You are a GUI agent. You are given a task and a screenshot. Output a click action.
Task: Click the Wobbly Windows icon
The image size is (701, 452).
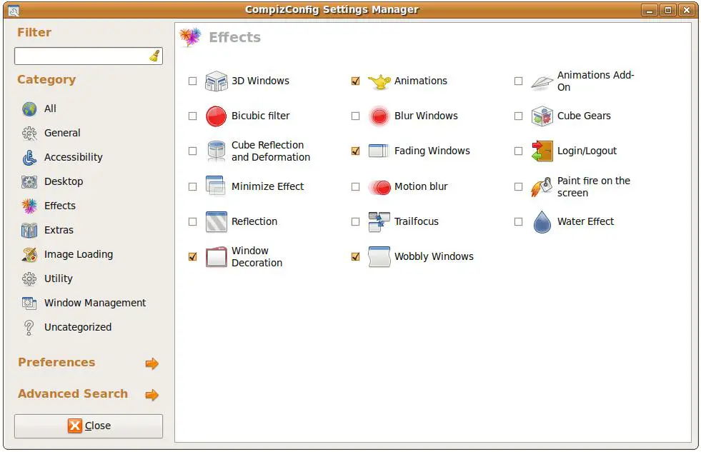pos(379,256)
